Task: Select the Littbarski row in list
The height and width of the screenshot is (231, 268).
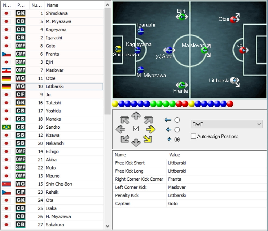Action: [52, 86]
